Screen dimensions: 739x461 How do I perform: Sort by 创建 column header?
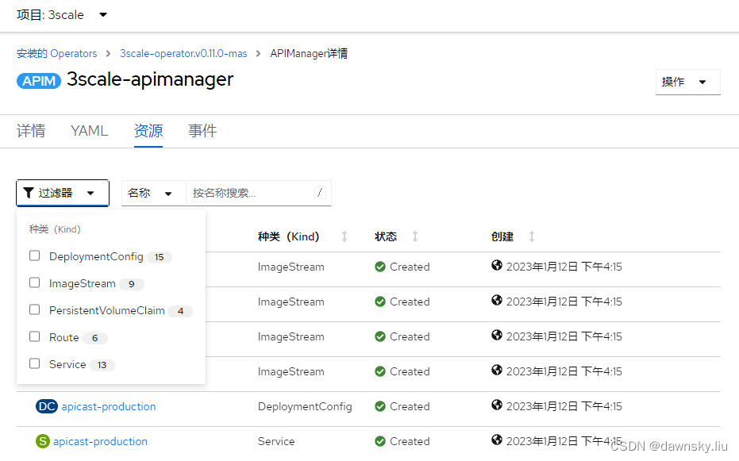[x=502, y=236]
